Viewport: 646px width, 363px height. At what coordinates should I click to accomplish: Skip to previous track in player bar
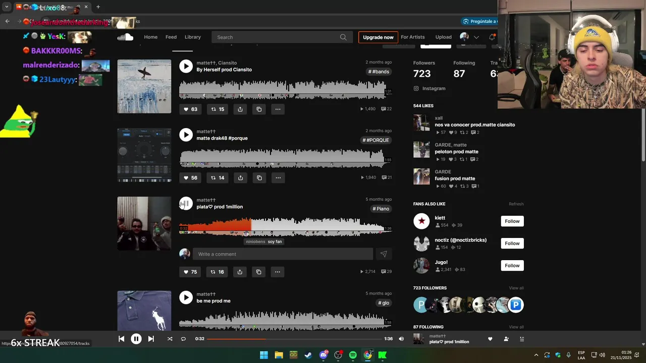click(122, 339)
